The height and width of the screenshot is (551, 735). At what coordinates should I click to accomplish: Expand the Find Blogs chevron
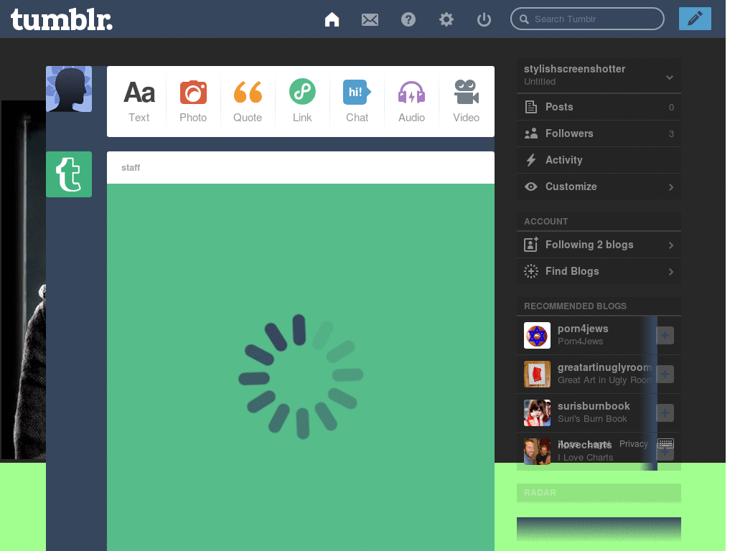pos(671,272)
